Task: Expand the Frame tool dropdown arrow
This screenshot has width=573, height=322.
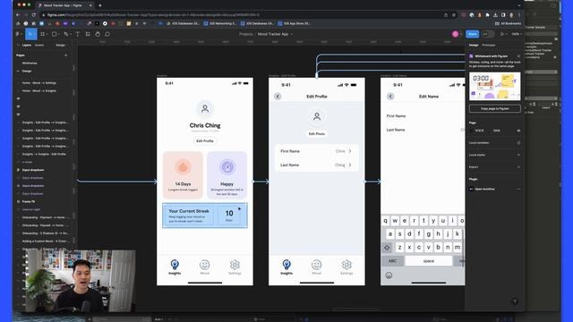Action: coord(47,34)
